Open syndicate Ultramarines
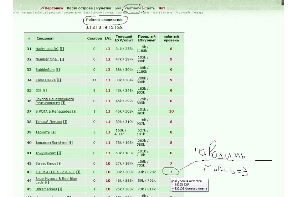 point(46,189)
